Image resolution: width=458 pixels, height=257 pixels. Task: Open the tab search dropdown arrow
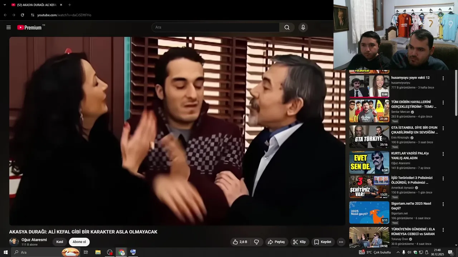coord(5,5)
